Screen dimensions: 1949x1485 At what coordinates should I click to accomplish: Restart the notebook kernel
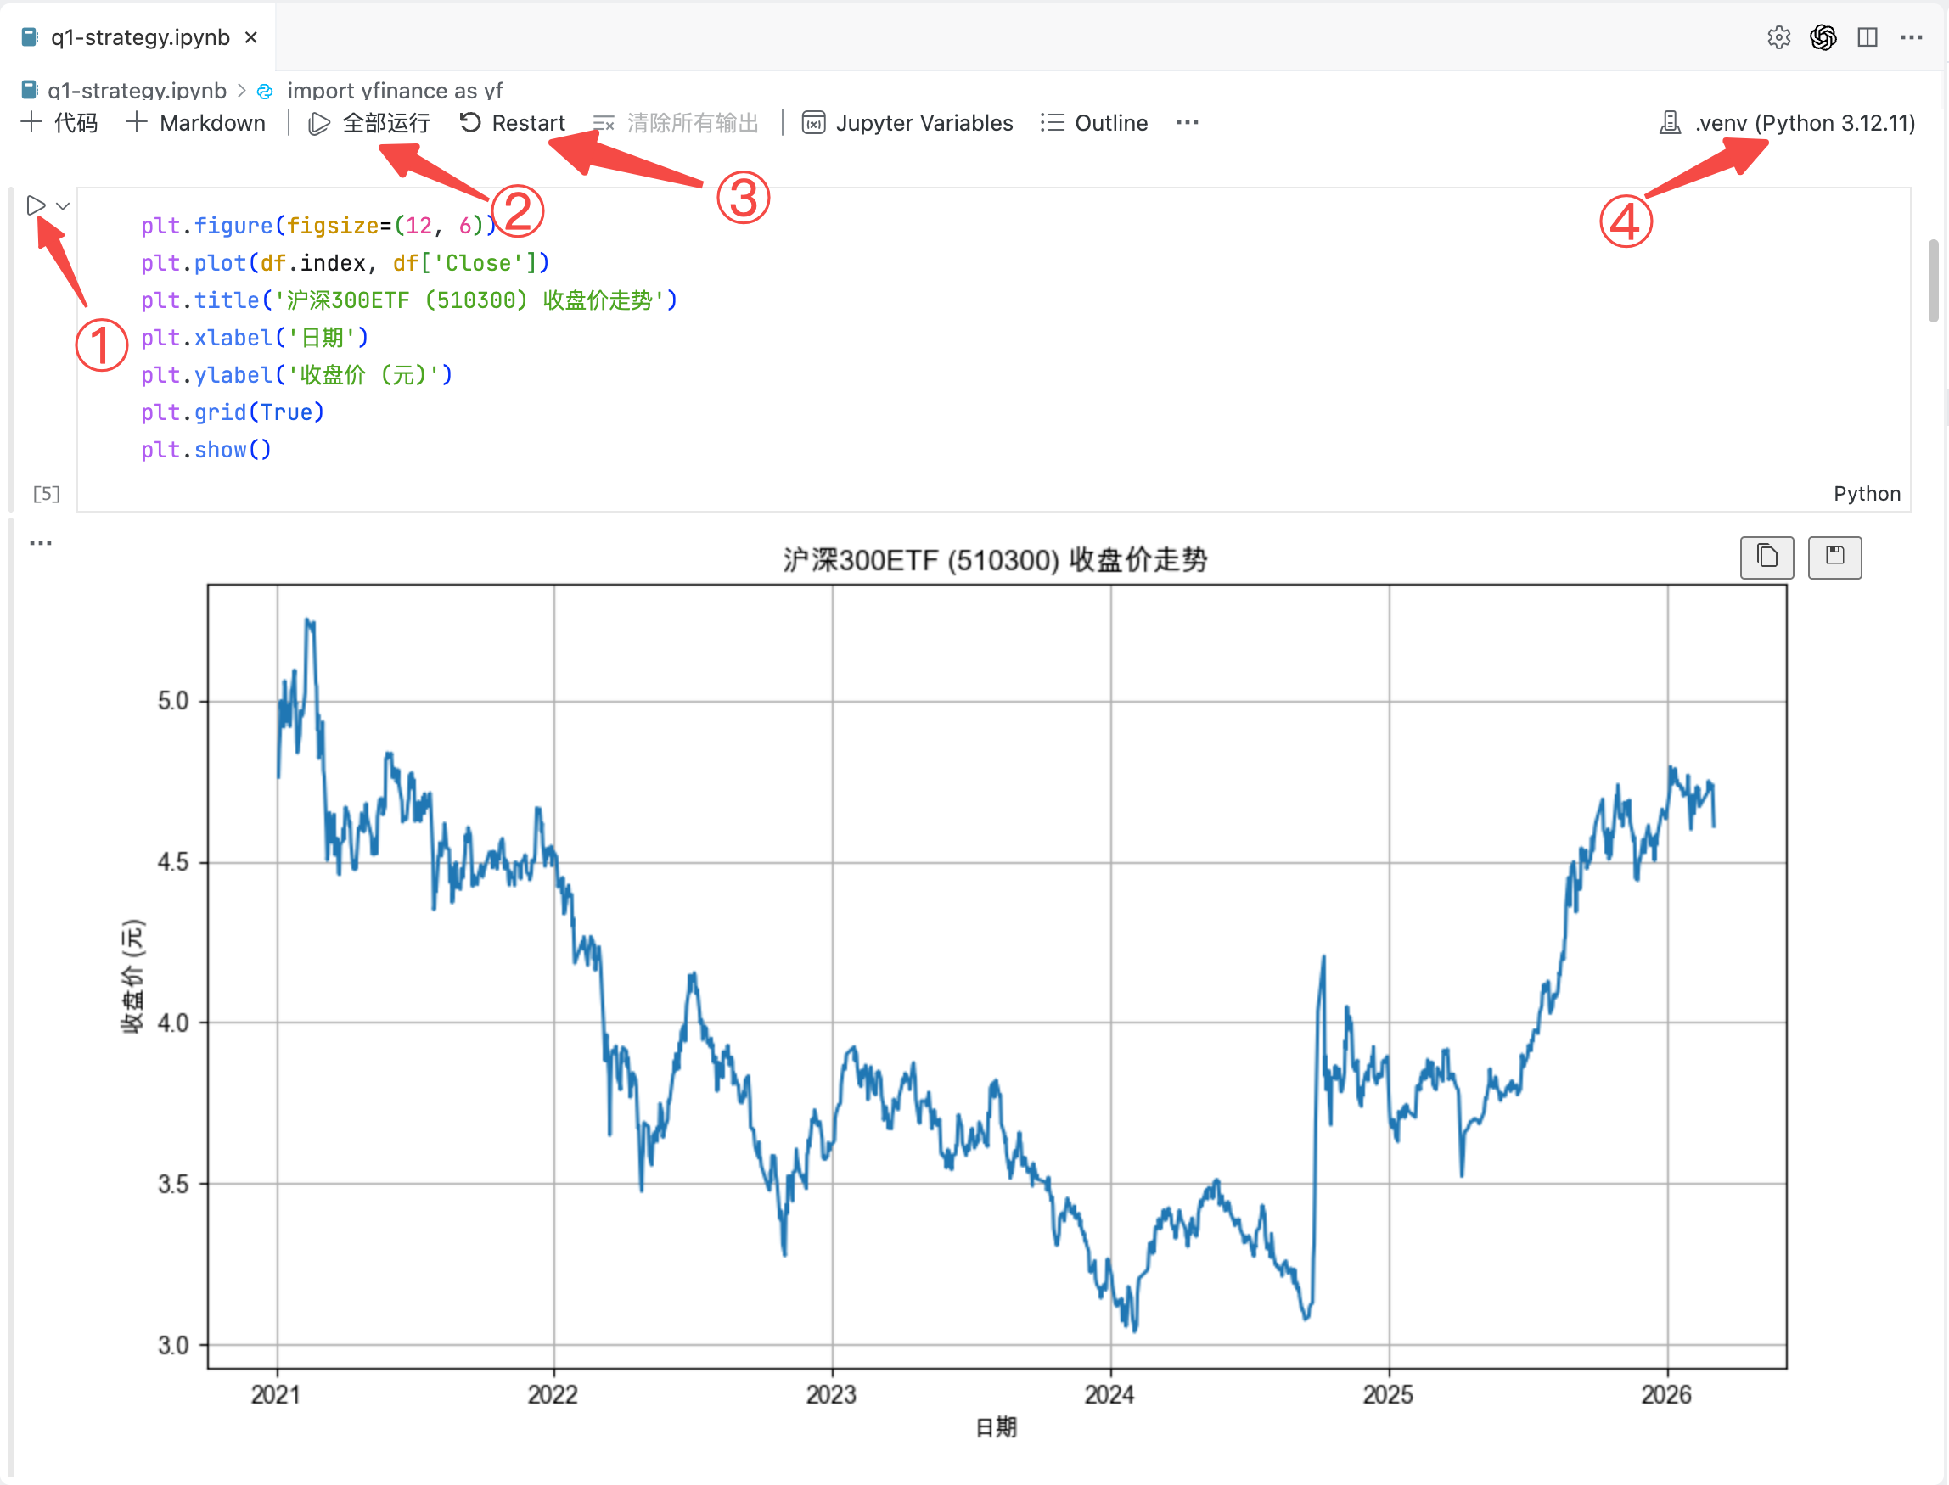pyautogui.click(x=512, y=123)
